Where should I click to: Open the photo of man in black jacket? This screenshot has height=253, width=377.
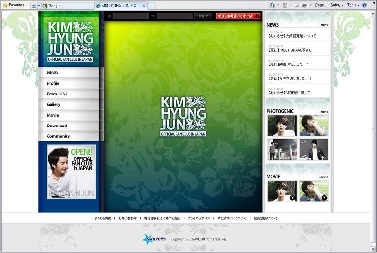pos(313,150)
